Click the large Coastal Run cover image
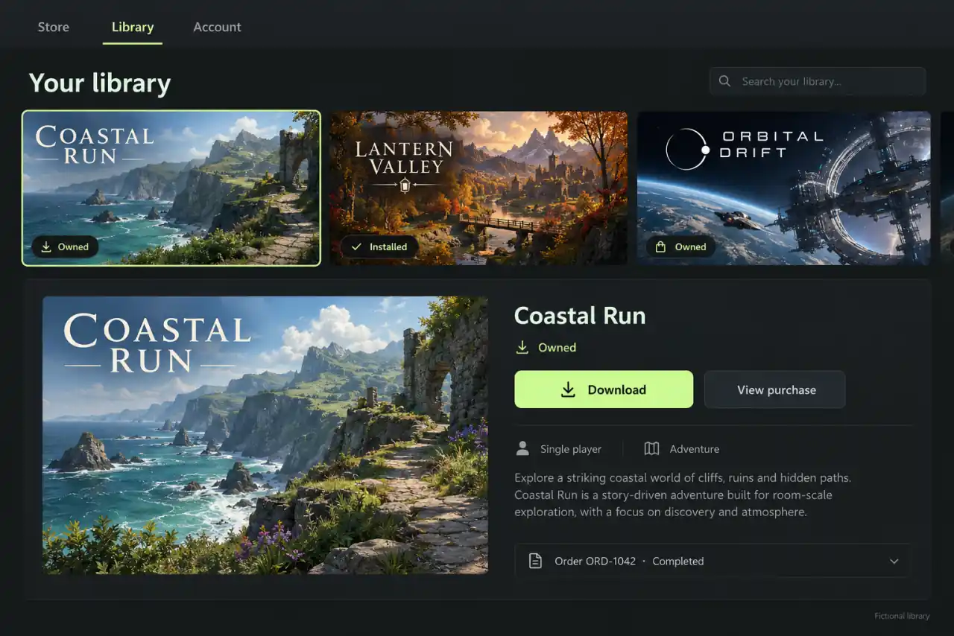The height and width of the screenshot is (636, 954). click(265, 435)
